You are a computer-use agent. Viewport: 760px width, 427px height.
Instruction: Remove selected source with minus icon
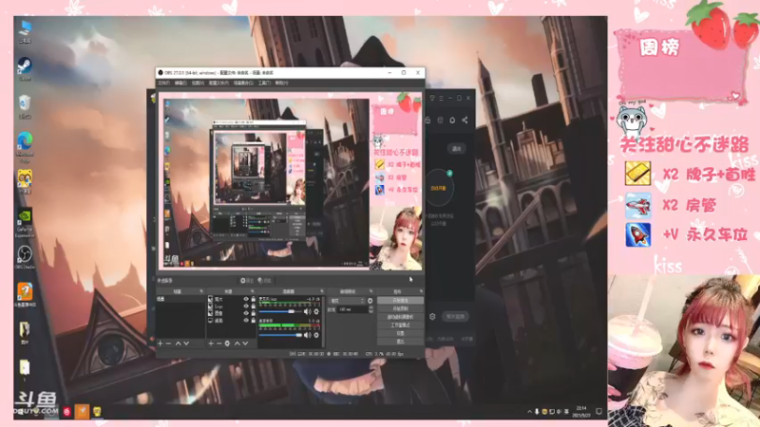click(x=219, y=343)
